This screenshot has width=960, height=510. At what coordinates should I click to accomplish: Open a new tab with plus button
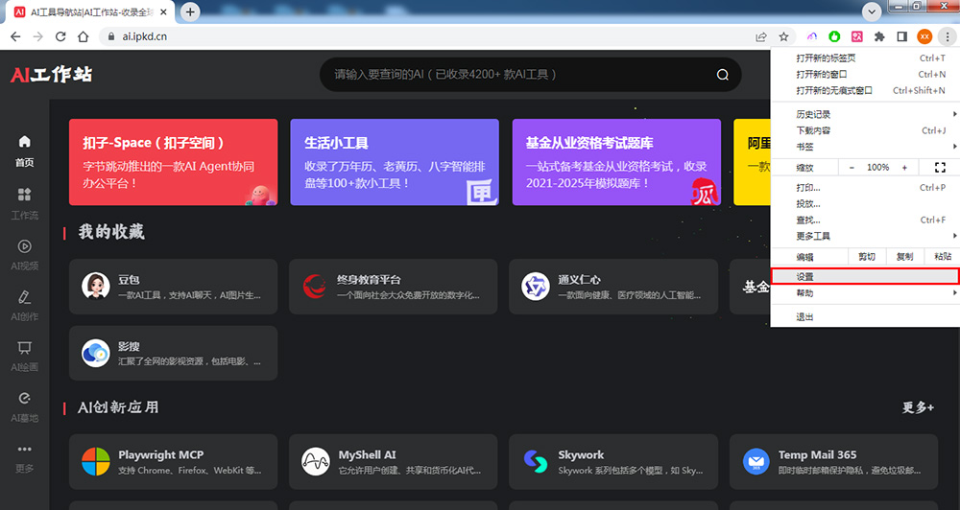coord(190,12)
